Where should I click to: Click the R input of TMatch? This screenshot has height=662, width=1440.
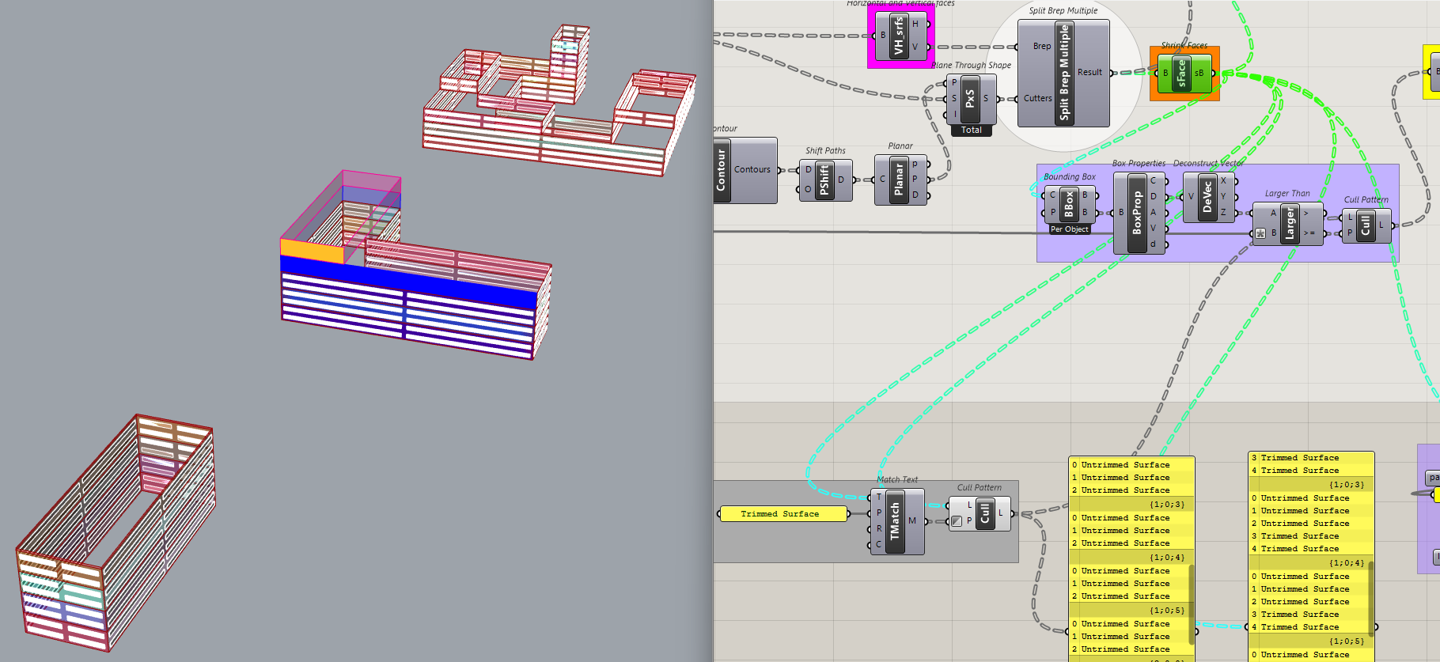pos(879,529)
